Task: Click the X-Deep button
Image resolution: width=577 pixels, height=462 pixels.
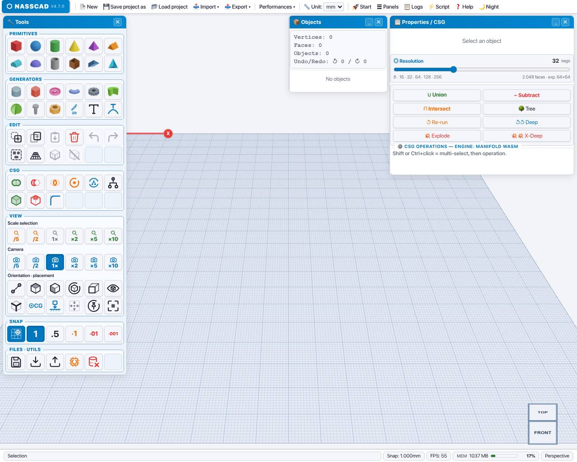Action: click(x=527, y=136)
